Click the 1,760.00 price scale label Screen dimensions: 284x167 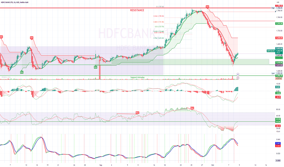coord(279,17)
